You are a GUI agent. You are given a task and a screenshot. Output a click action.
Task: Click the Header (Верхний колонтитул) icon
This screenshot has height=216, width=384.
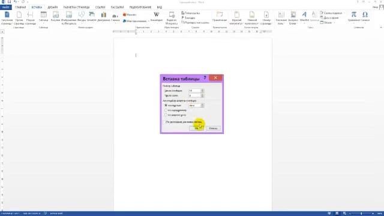click(236, 14)
